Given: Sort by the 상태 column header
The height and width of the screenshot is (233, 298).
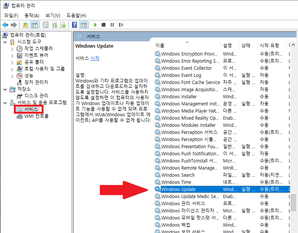Looking at the screenshot, I should point(248,45).
